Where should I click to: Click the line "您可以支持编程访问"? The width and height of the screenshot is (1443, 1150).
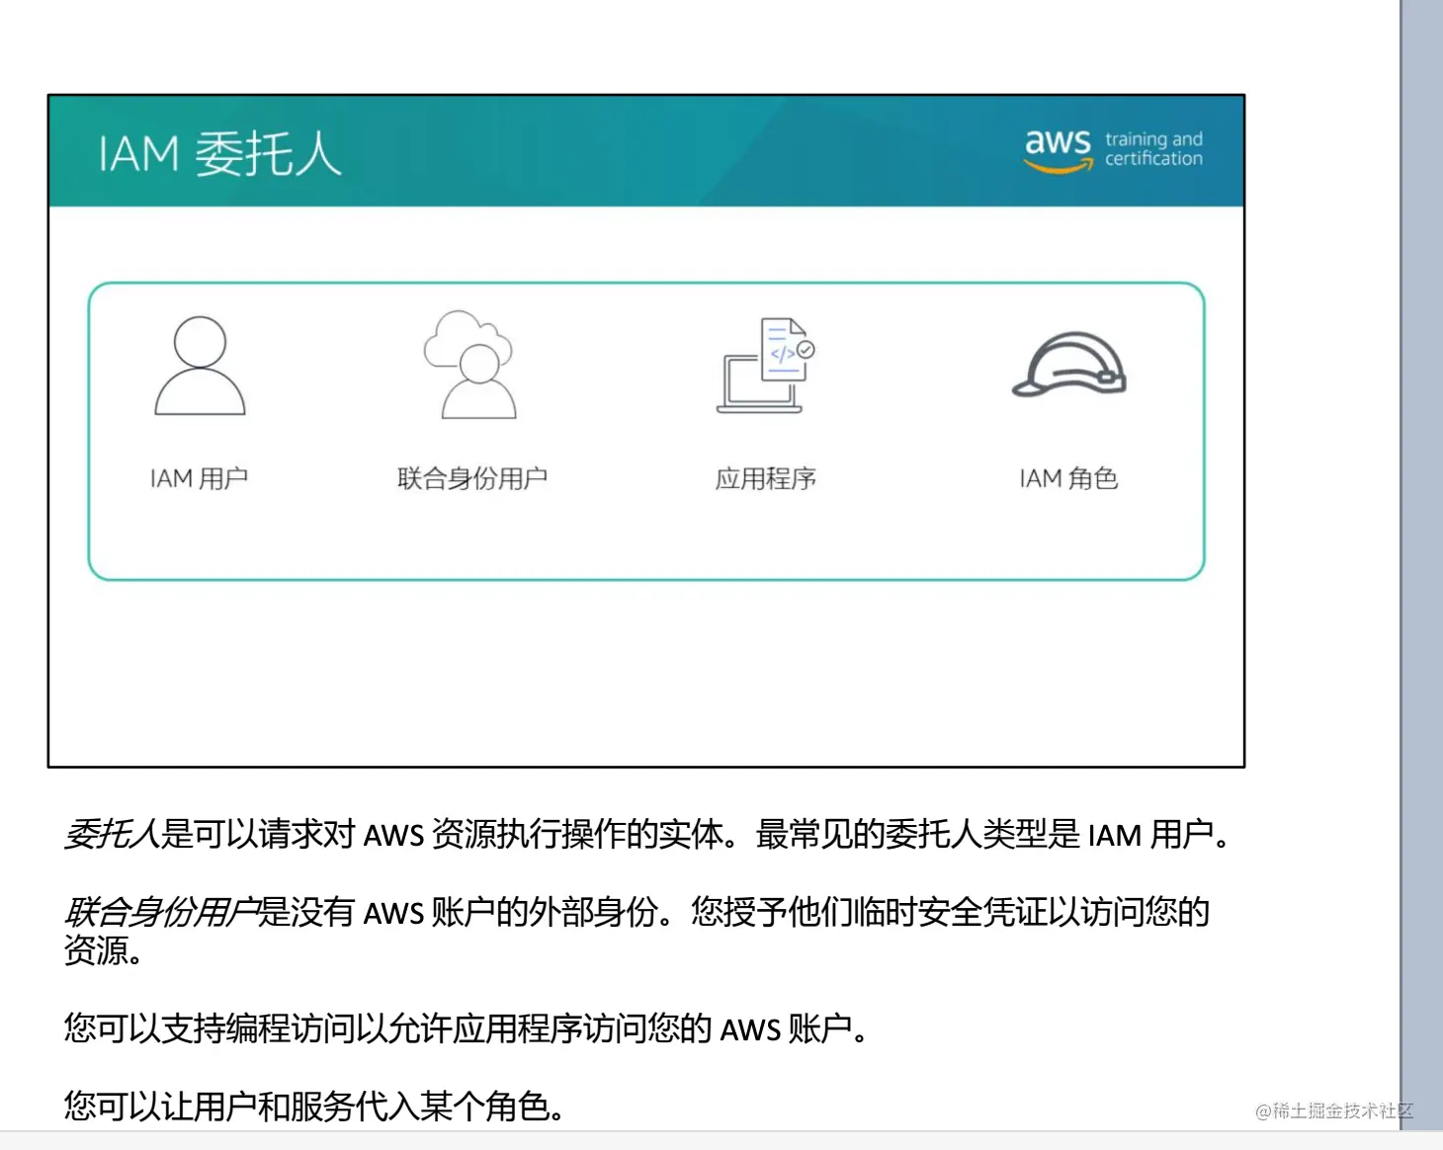point(467,1028)
